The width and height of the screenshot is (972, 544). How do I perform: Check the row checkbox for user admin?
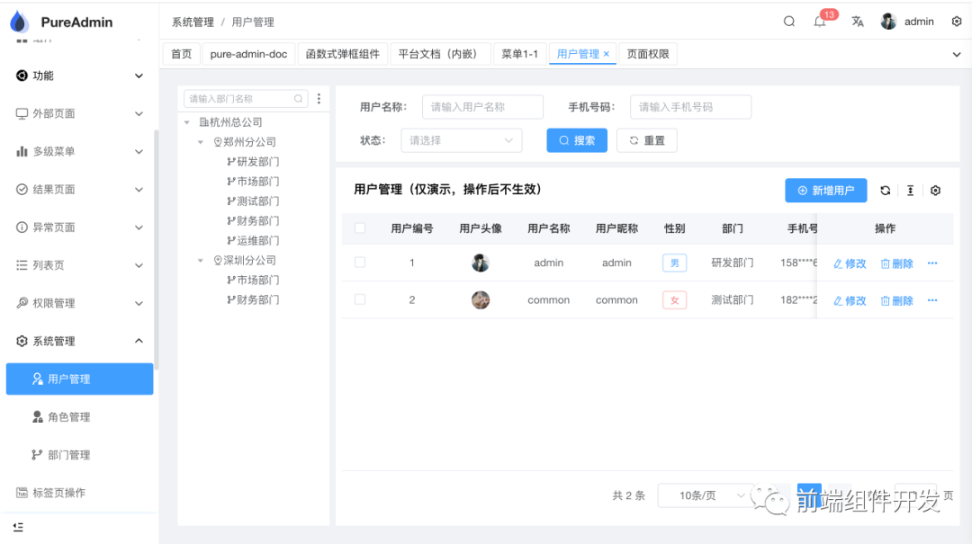(x=360, y=263)
